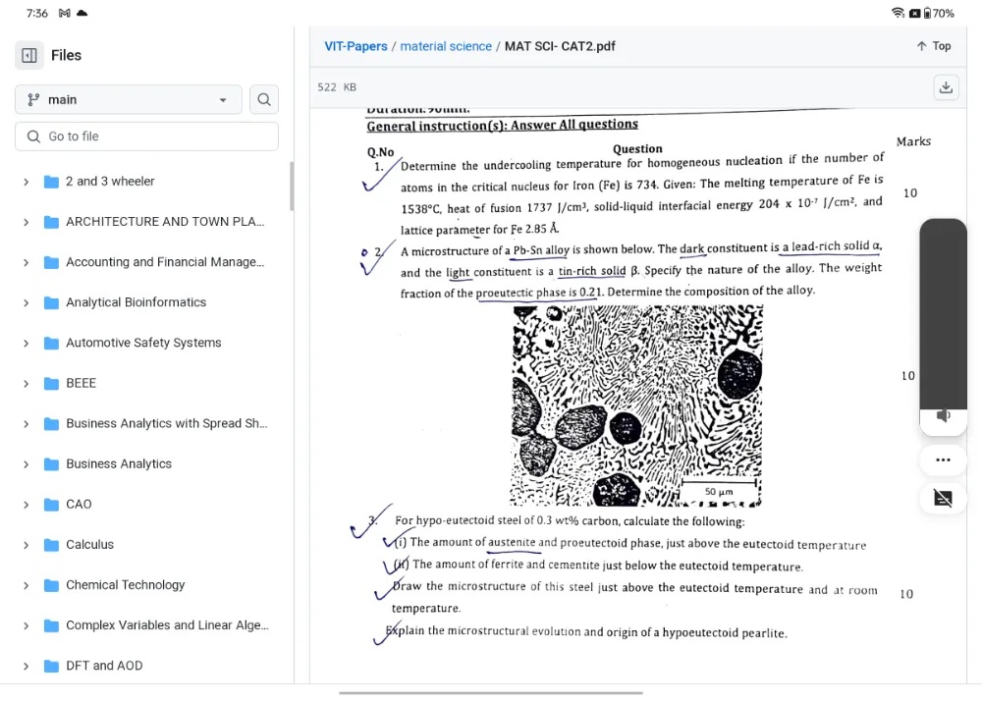Click the Pb-Sn microstructure image

coord(636,404)
